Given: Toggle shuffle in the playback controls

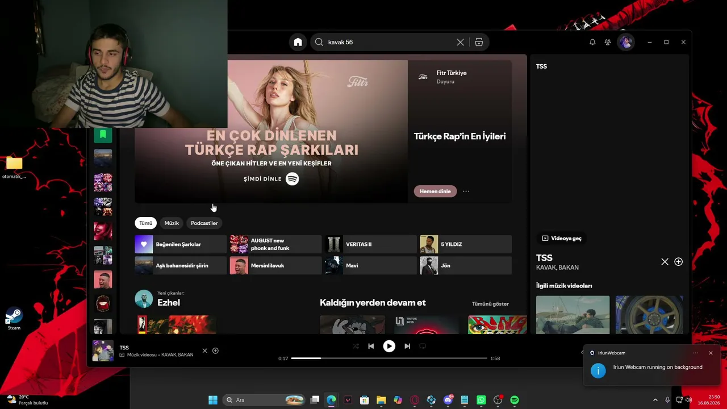Looking at the screenshot, I should click(356, 346).
